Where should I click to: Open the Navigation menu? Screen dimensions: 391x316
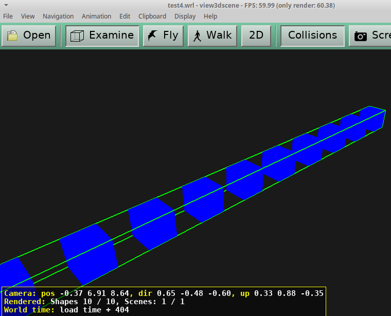coord(58,16)
